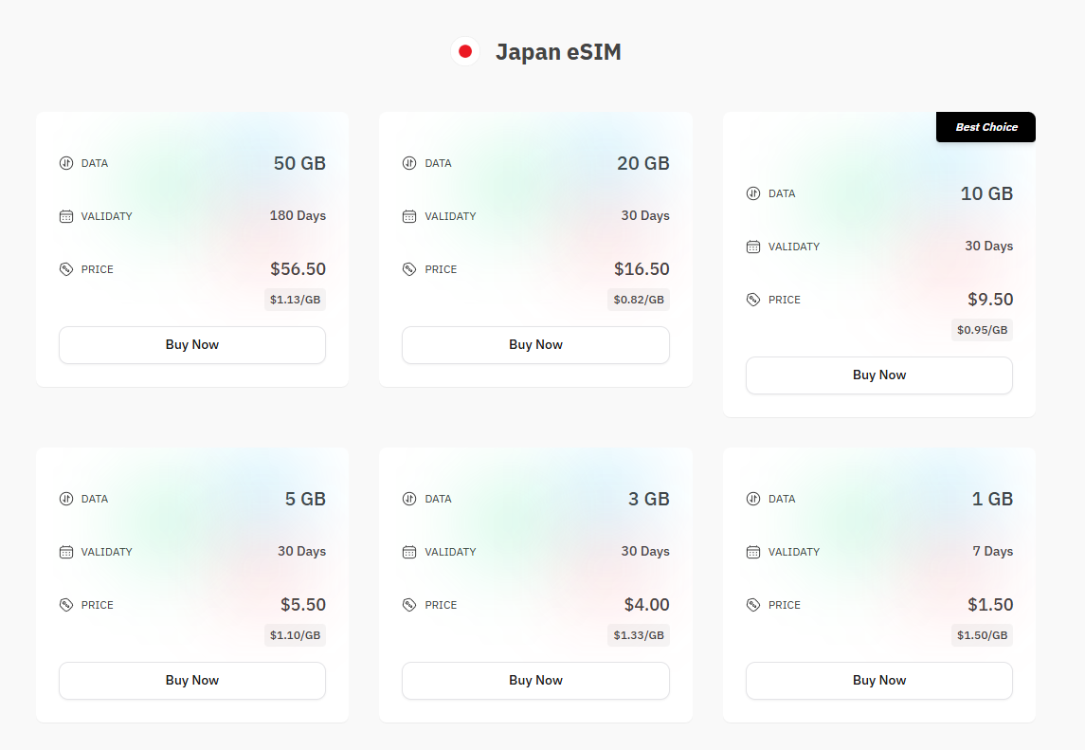Click the price tag icon on 50 GB card
Screen dimensions: 1085x750
tap(65, 269)
